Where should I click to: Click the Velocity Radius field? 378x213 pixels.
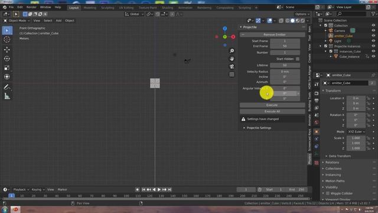pyautogui.click(x=285, y=72)
